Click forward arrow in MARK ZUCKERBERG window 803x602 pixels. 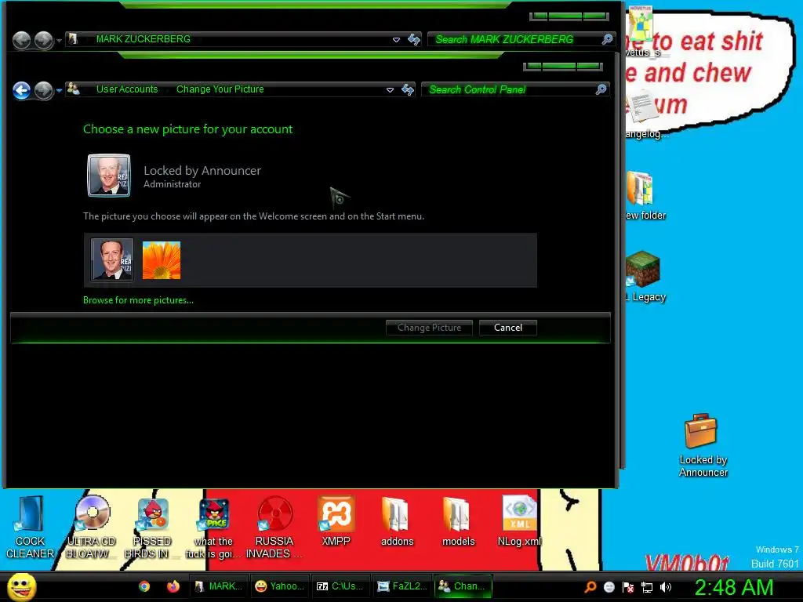click(44, 41)
